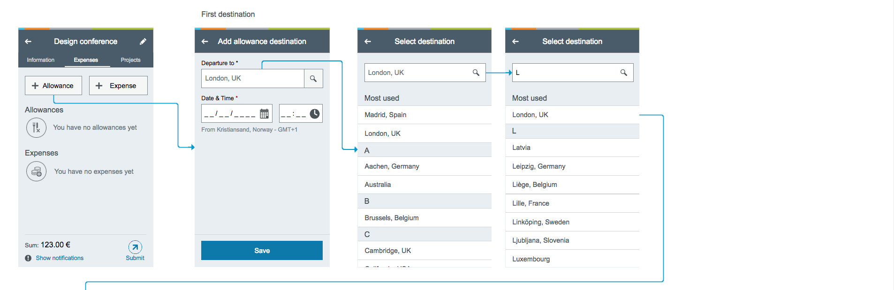Screen dimensions: 894x290
Task: Click the search icon in the "L" search box
Action: click(x=624, y=73)
